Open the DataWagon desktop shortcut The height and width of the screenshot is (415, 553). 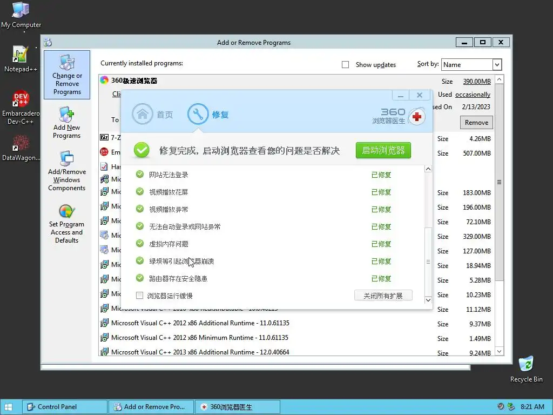21,148
